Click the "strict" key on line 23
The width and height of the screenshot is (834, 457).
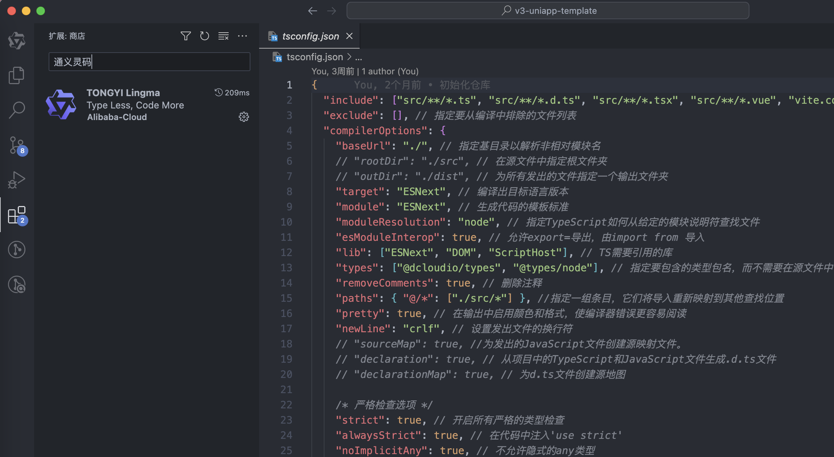[x=360, y=420]
